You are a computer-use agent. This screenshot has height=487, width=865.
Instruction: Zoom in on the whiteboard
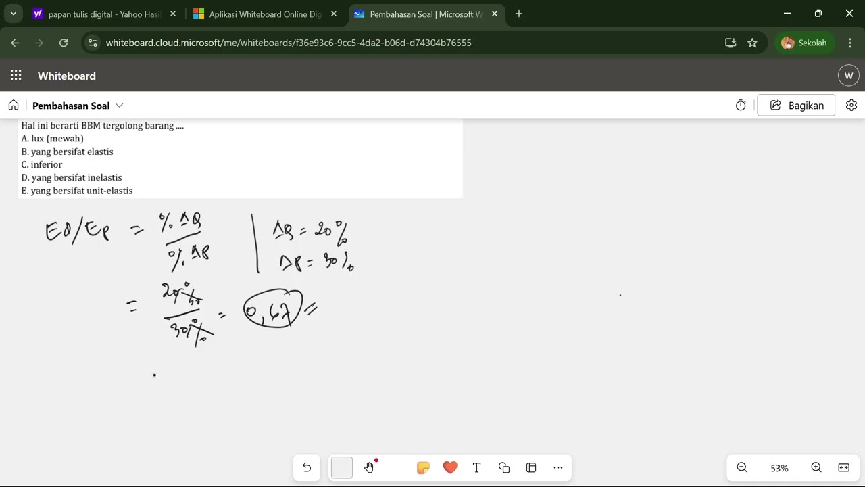[816, 467]
